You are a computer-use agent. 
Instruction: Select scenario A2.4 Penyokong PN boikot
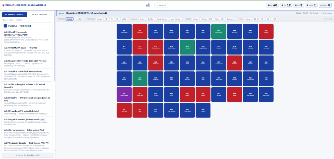point(27,112)
